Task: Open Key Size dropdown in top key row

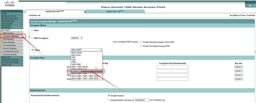Action: [238, 67]
